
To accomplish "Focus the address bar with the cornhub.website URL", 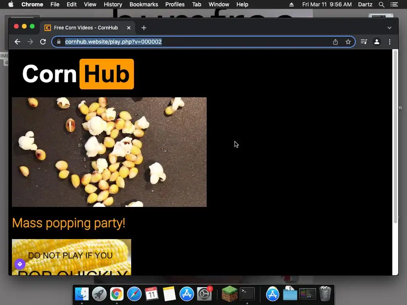I will point(203,42).
